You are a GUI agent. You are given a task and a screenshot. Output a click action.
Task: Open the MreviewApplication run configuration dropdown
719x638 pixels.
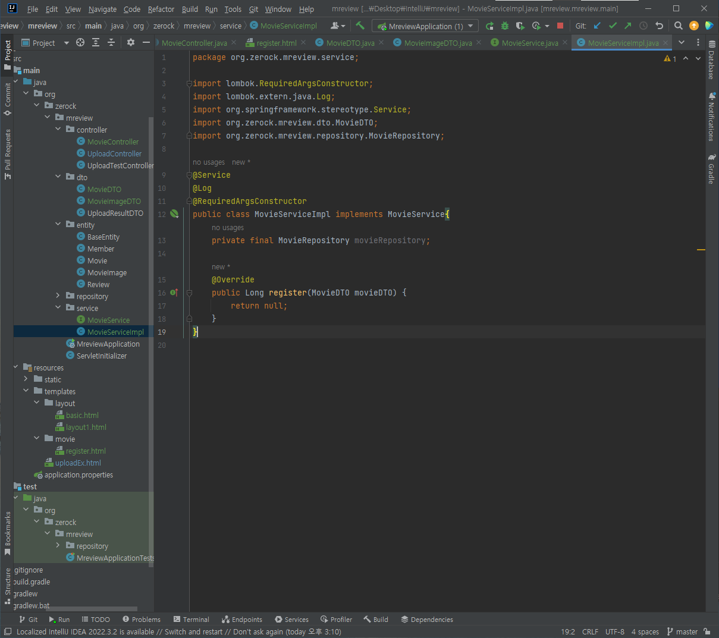(x=425, y=26)
